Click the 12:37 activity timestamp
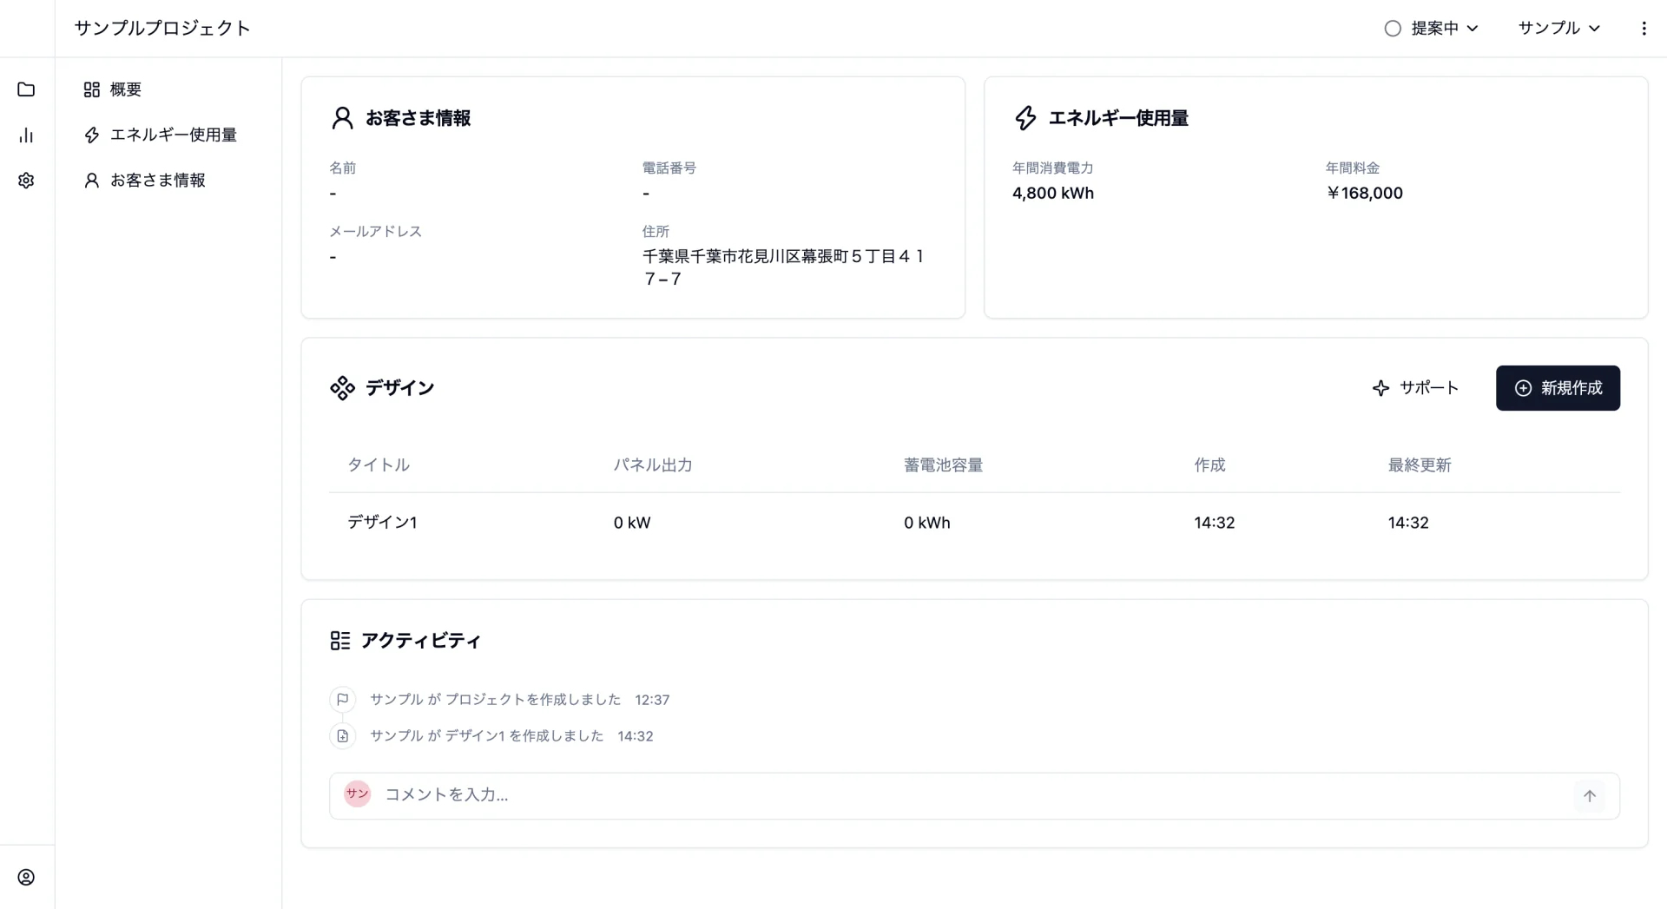Screen dimensions: 1667x909 [652, 700]
